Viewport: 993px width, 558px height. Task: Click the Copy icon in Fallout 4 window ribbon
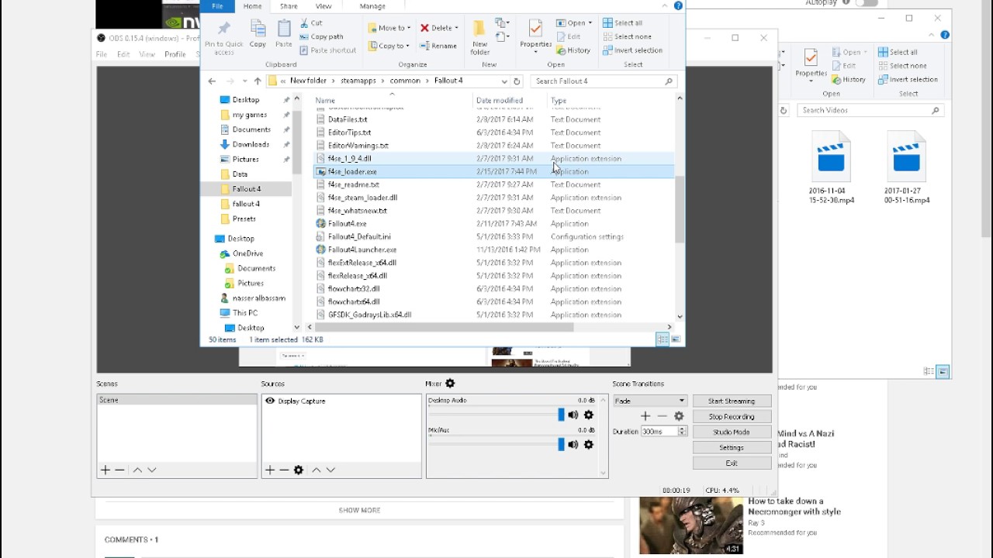click(x=258, y=34)
